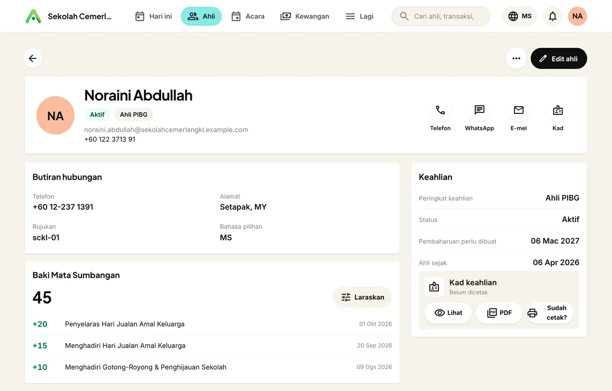
Task: Click Laraskan to adjust points
Action: pyautogui.click(x=363, y=297)
